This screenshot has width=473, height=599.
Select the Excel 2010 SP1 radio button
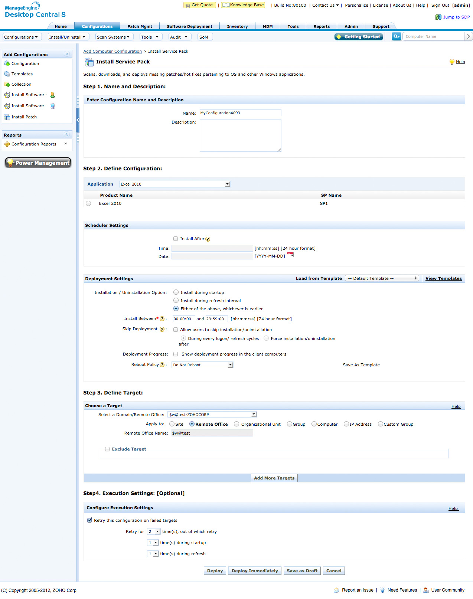coord(88,203)
